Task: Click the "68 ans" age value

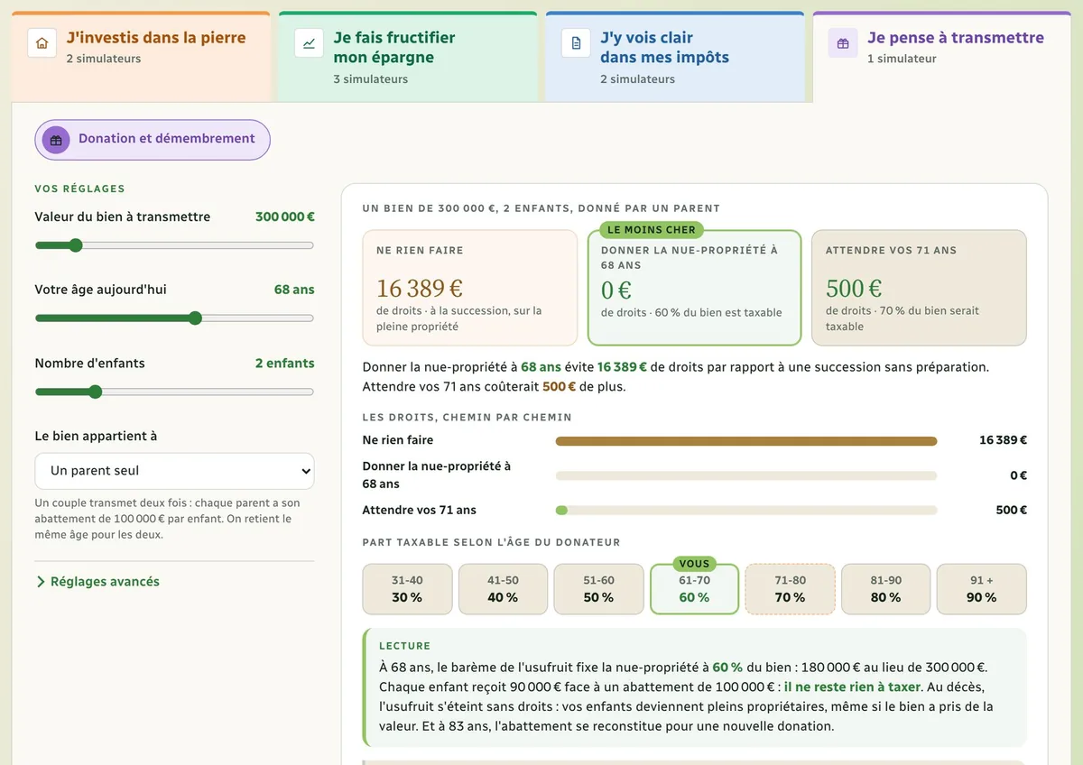Action: click(x=294, y=290)
